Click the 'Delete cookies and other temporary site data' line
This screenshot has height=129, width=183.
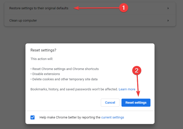pyautogui.click(x=65, y=79)
